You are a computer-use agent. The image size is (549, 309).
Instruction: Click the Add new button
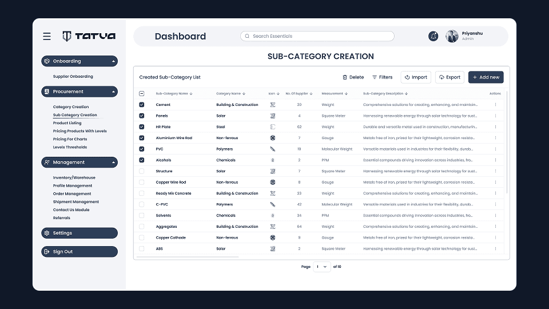(486, 77)
